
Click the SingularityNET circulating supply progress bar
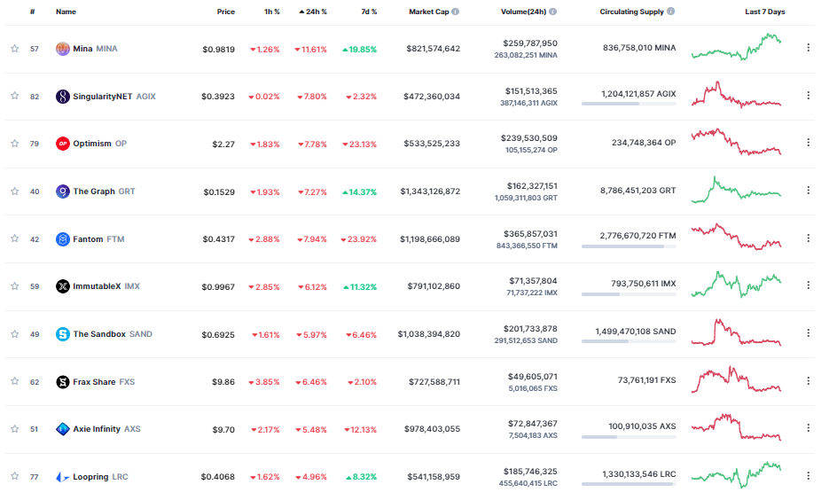[x=628, y=104]
